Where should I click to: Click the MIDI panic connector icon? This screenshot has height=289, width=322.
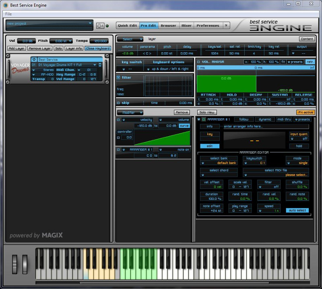[x=100, y=26]
